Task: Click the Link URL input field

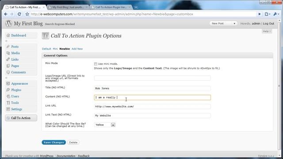Action: pyautogui.click(x=152, y=106)
